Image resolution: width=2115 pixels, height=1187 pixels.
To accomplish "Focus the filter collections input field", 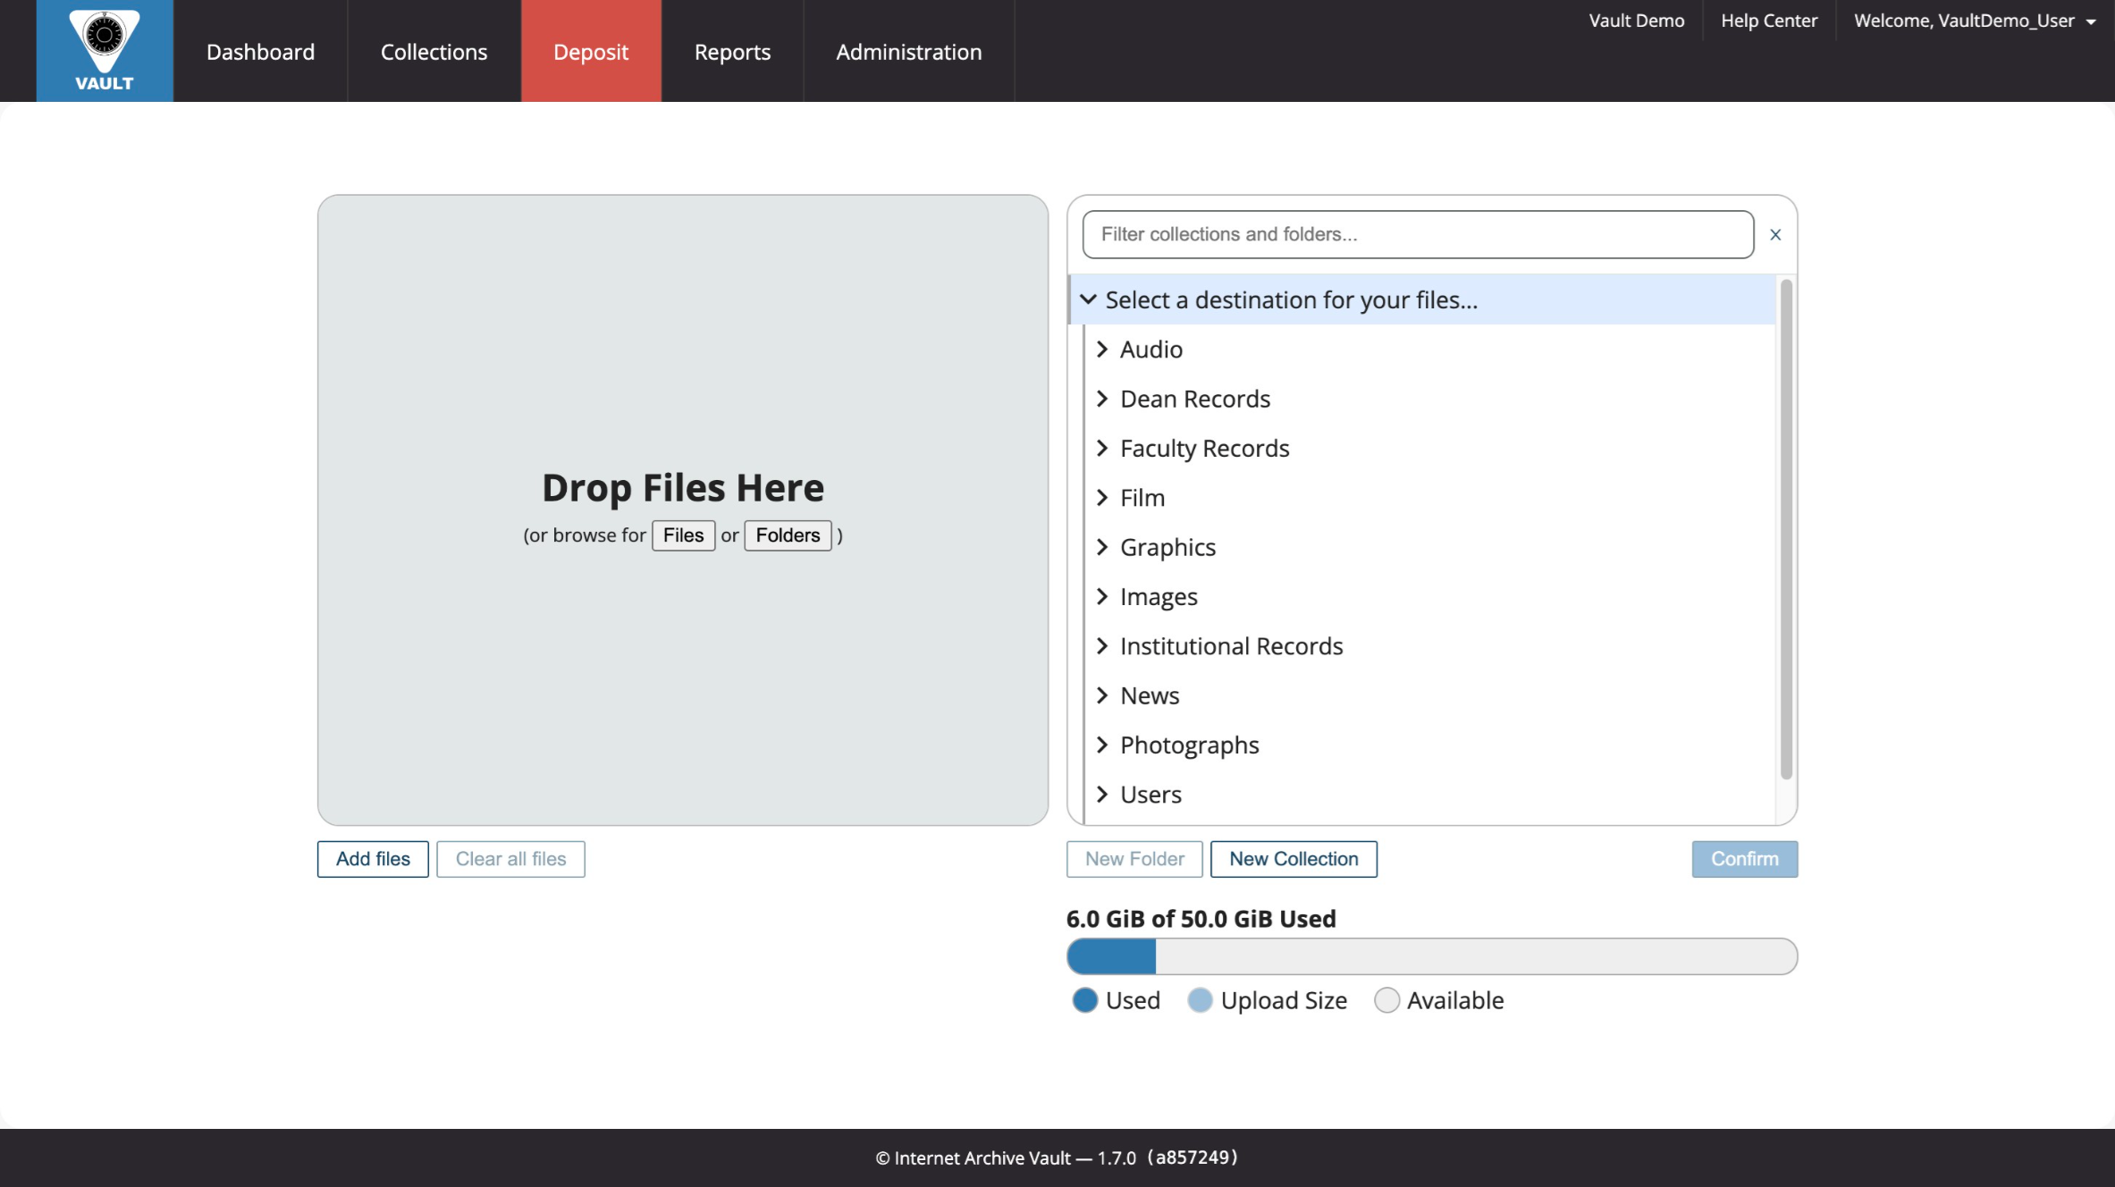I will pos(1418,234).
